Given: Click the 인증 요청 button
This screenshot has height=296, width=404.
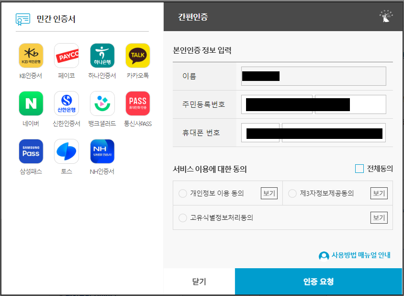Looking at the screenshot, I should point(318,281).
